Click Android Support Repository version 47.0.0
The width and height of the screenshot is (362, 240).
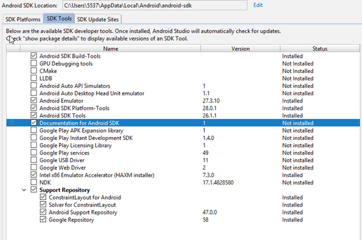210,212
